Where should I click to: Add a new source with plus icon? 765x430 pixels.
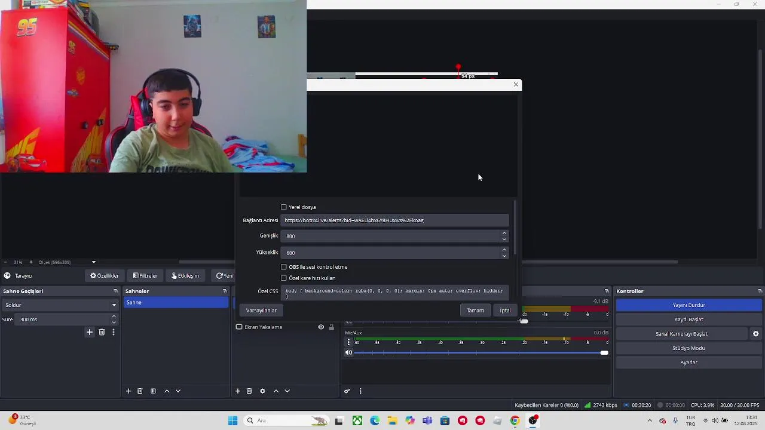(238, 391)
